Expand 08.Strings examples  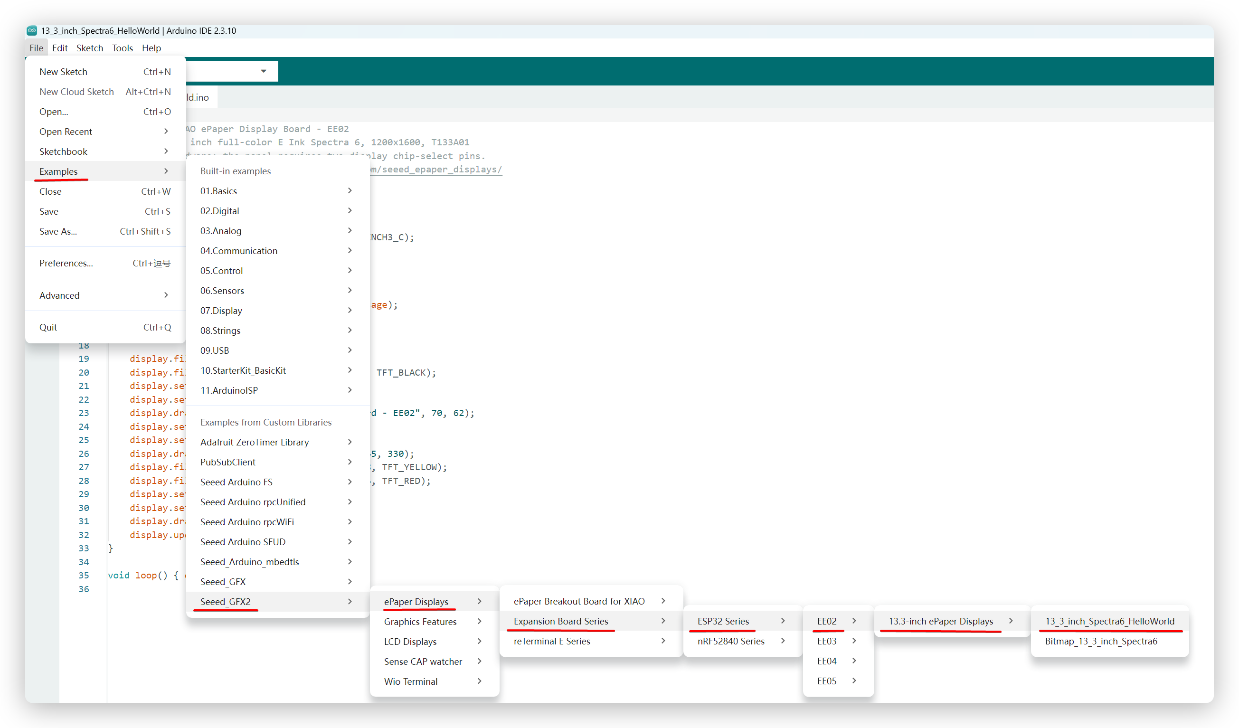[x=277, y=331]
